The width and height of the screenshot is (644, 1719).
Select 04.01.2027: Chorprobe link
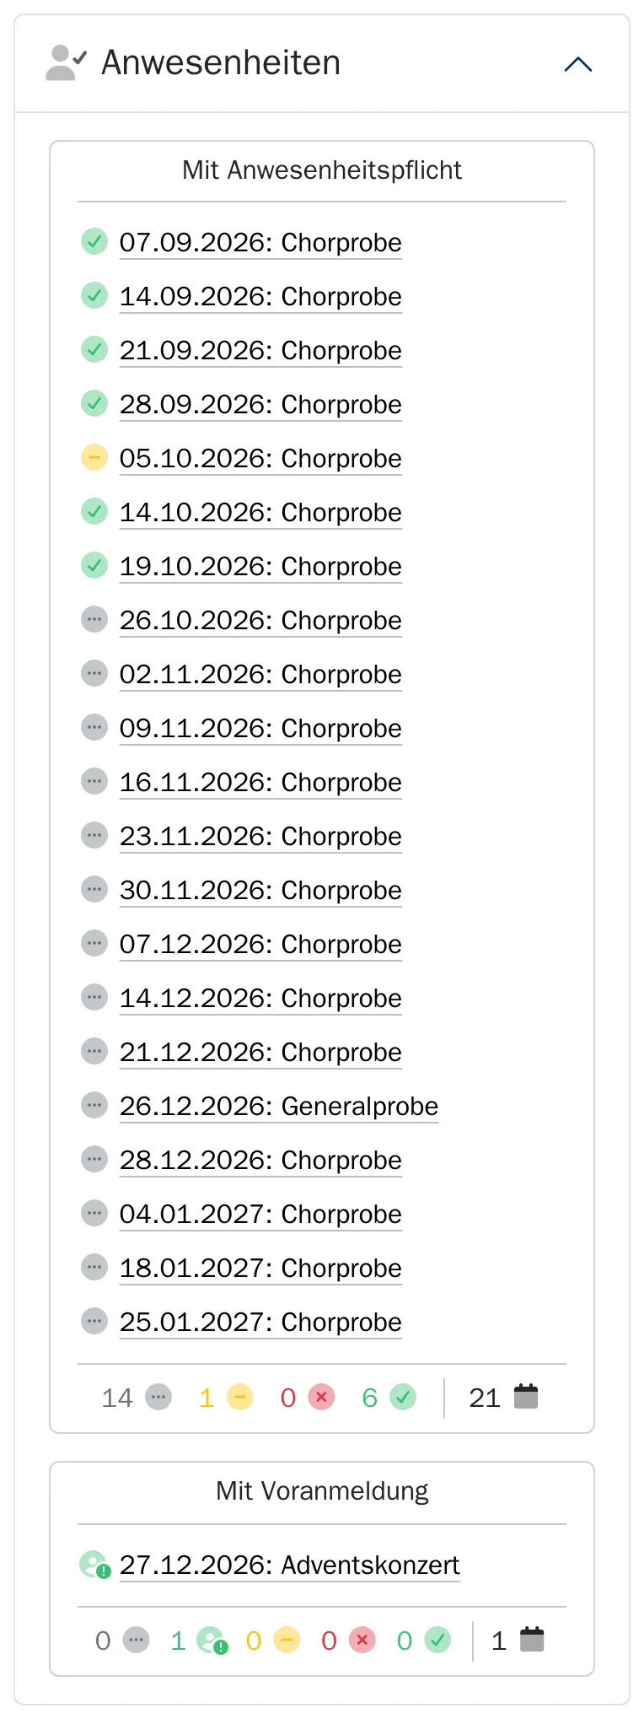click(260, 1214)
